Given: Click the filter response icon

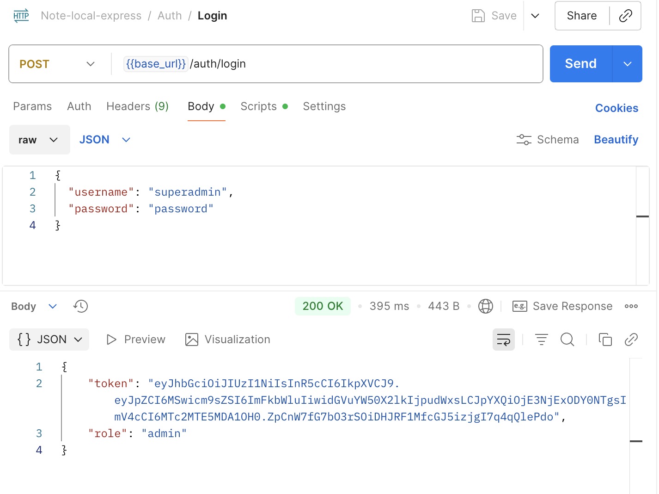Looking at the screenshot, I should pos(541,340).
